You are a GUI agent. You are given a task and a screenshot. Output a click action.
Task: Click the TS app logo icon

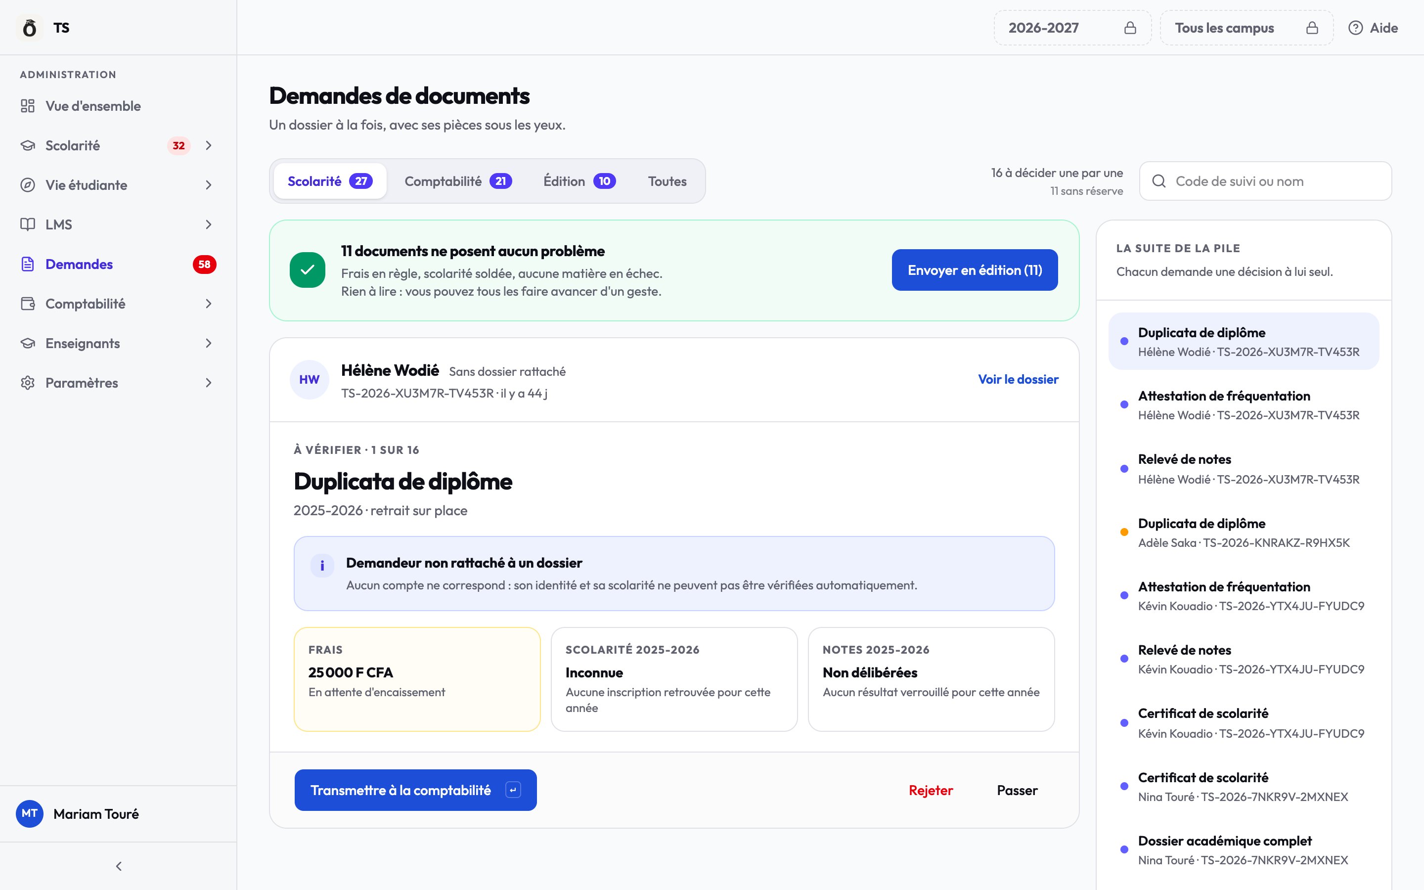[30, 28]
